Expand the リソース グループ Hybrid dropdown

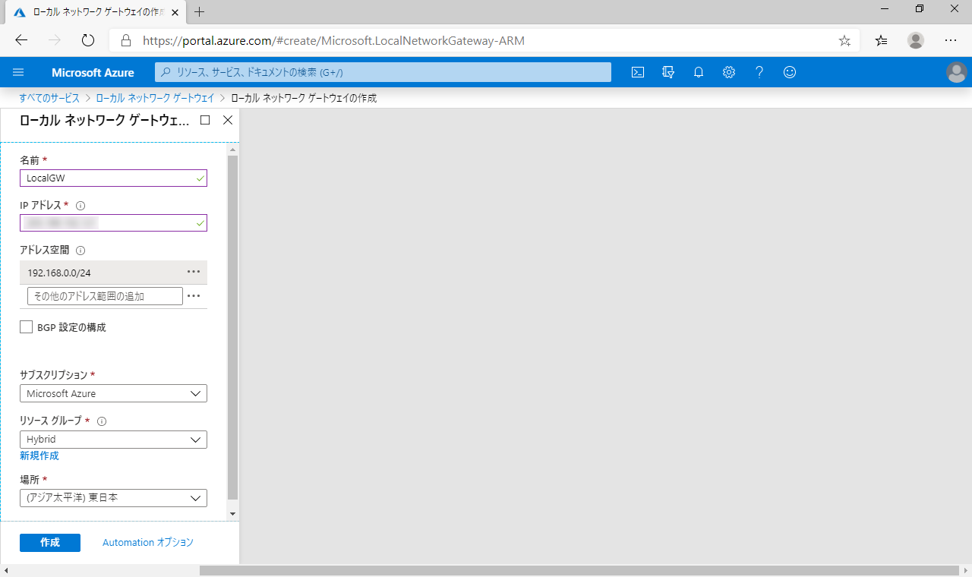pos(113,439)
